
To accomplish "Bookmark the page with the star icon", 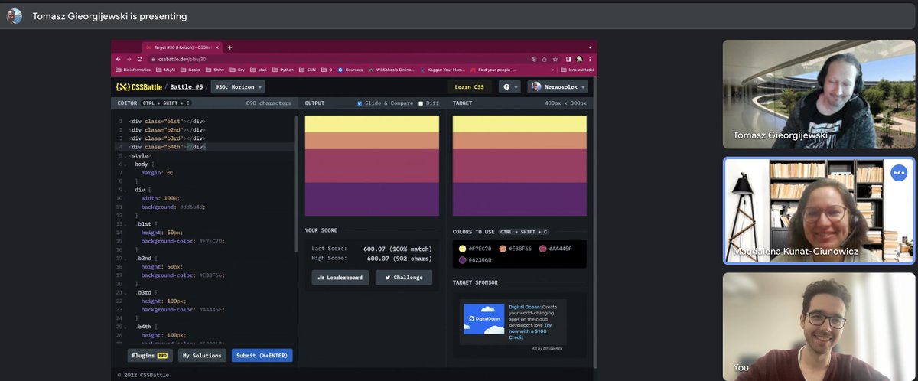I will [x=556, y=59].
